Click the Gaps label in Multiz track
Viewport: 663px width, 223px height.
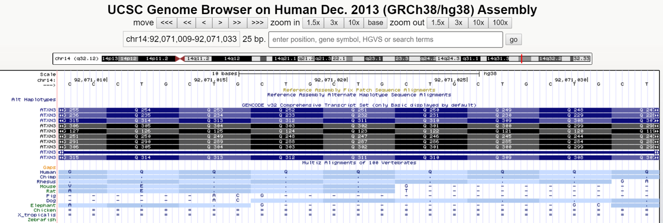click(50, 167)
